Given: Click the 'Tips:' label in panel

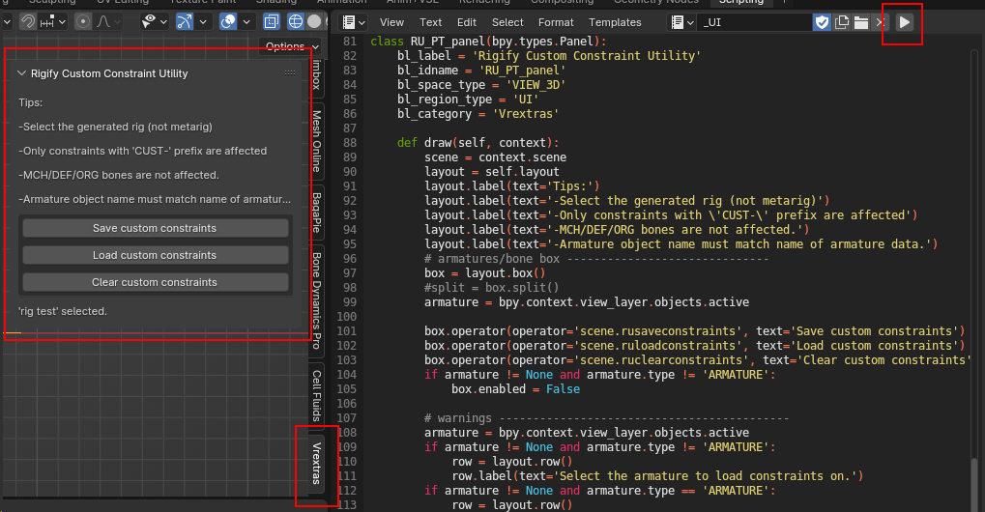Looking at the screenshot, I should pyautogui.click(x=30, y=102).
